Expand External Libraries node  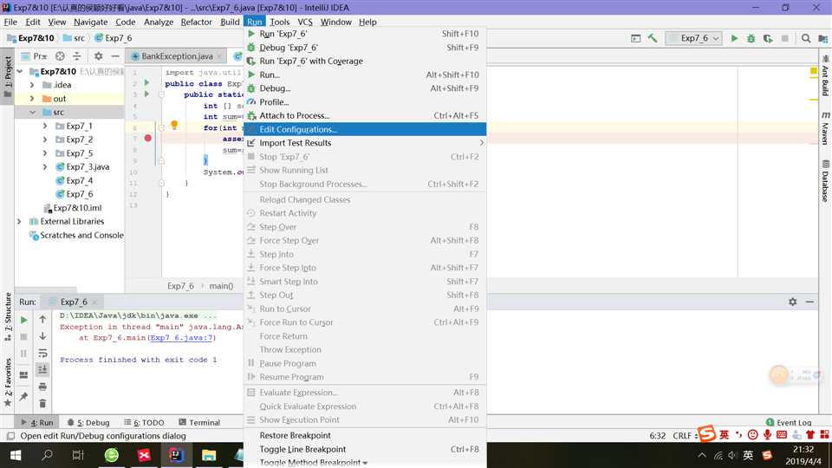point(19,221)
